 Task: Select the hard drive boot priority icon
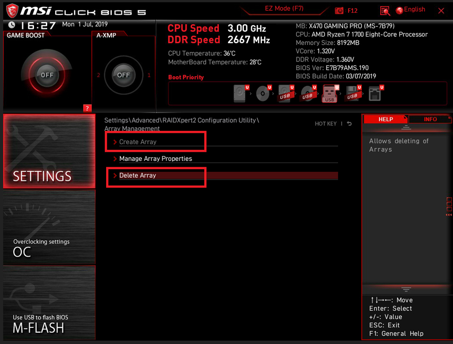[240, 93]
